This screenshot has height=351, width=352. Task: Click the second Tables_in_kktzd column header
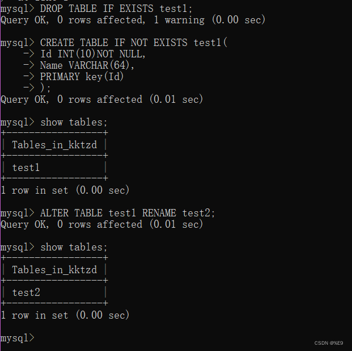54,270
